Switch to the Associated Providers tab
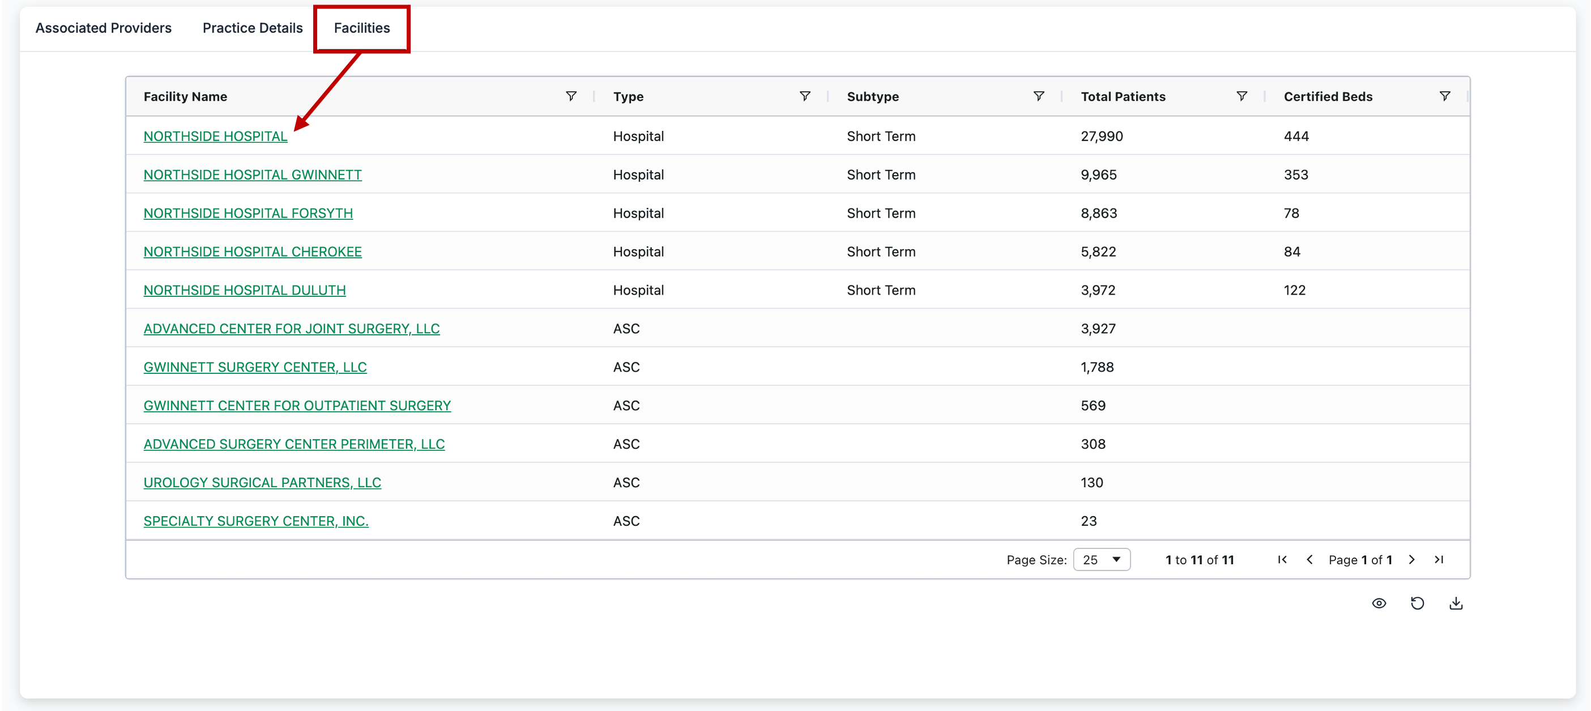The image size is (1591, 711). point(103,28)
